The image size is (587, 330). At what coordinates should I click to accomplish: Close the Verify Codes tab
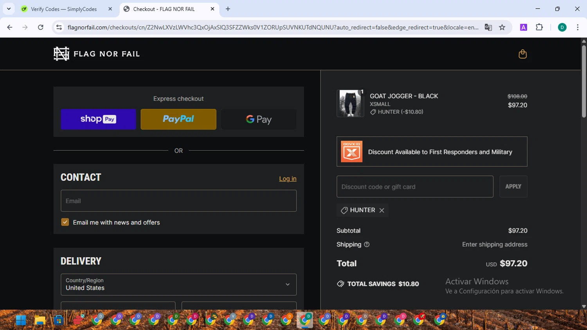click(110, 9)
